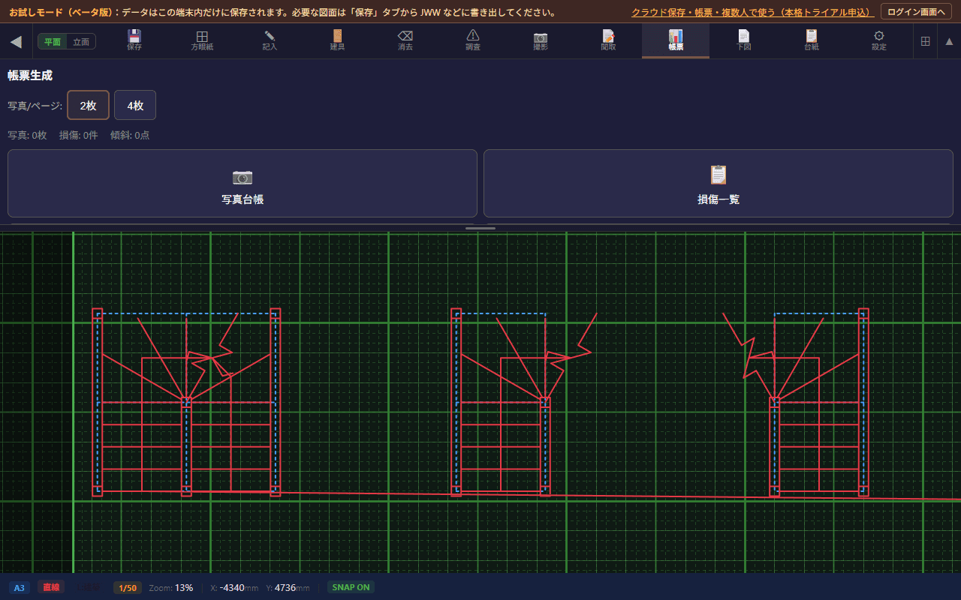Click the cloud save trial signup link
Screen dimensions: 961x600
tap(752, 12)
